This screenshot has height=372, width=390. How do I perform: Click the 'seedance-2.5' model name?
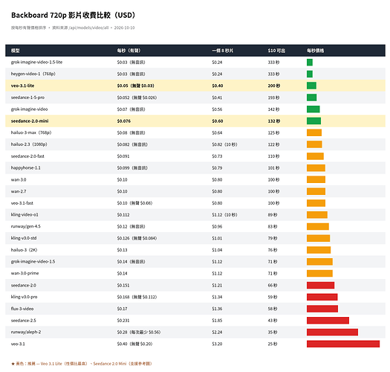[x=23, y=321]
